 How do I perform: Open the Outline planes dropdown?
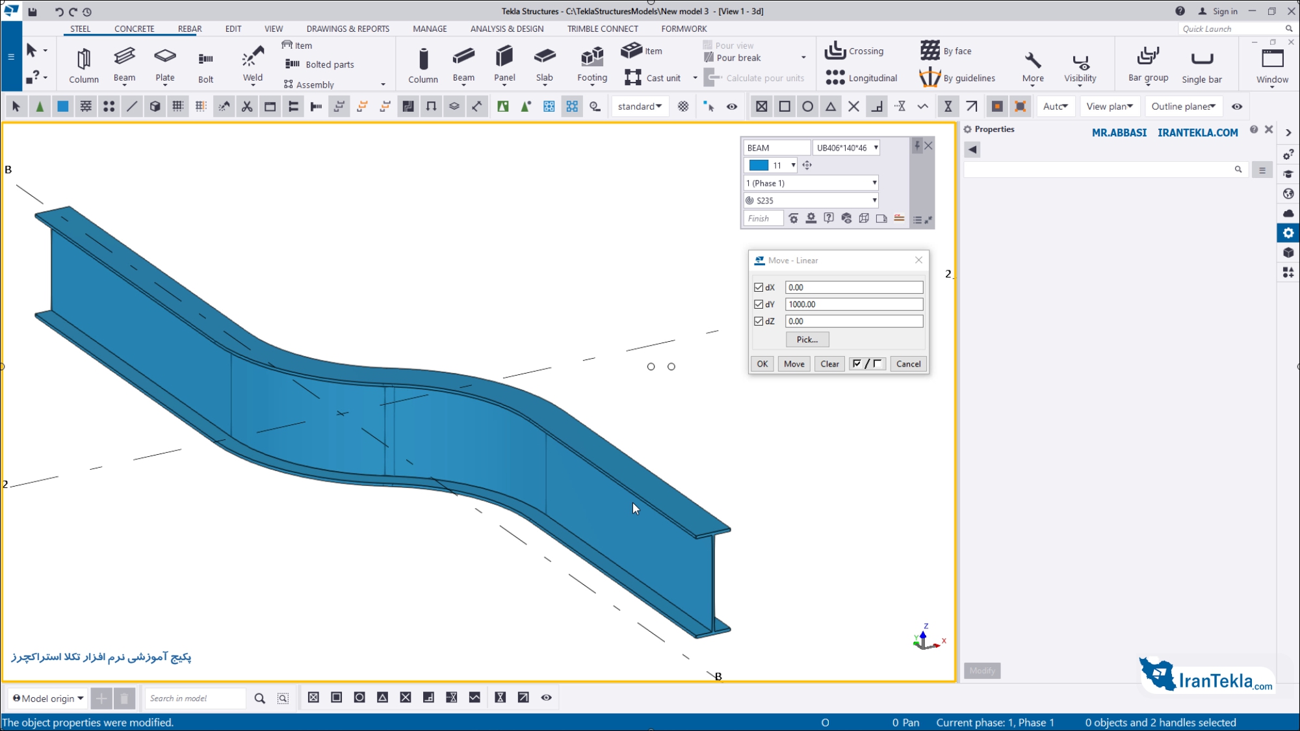coord(1183,107)
